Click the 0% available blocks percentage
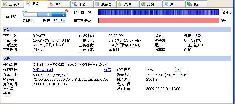This screenshot has height=104, width=235. click(223, 21)
